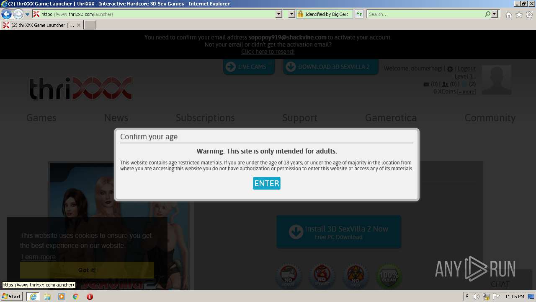Restore the Internet Explorer window
This screenshot has height=302, width=536.
click(523, 4)
